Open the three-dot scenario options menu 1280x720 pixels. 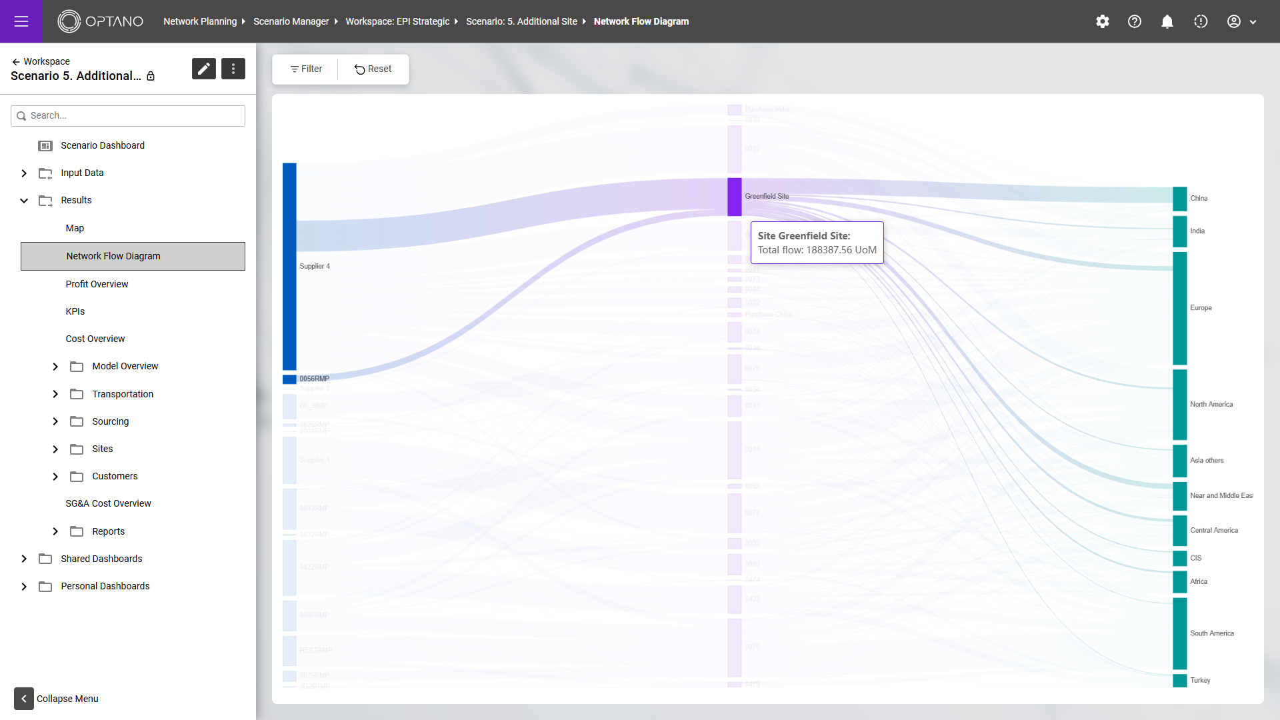pos(233,69)
